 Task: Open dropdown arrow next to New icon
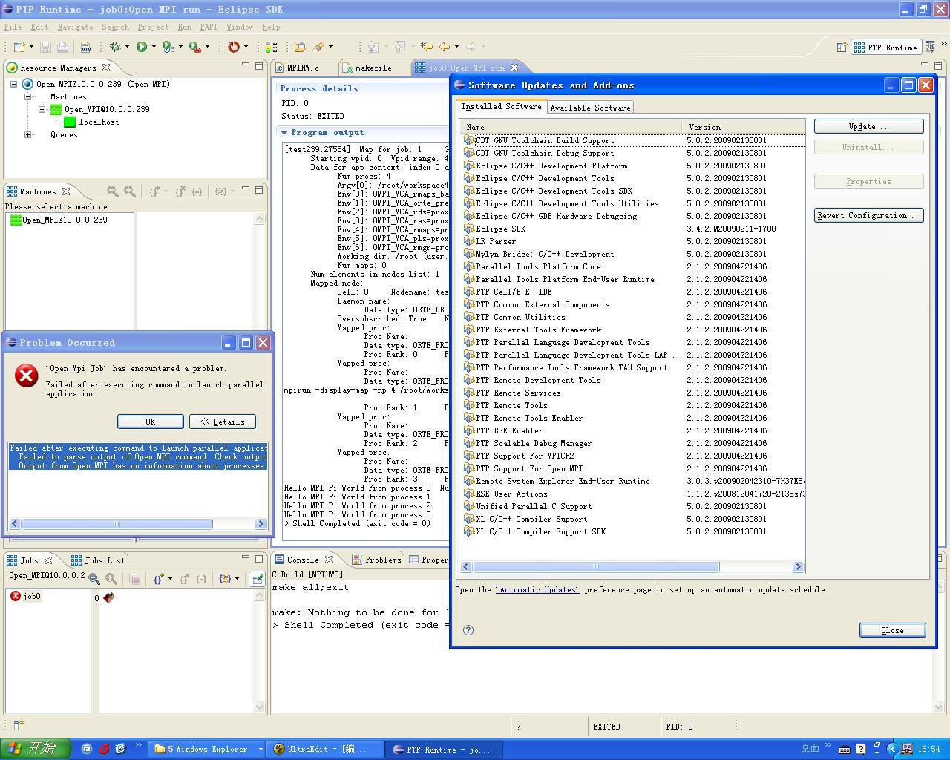[x=31, y=47]
